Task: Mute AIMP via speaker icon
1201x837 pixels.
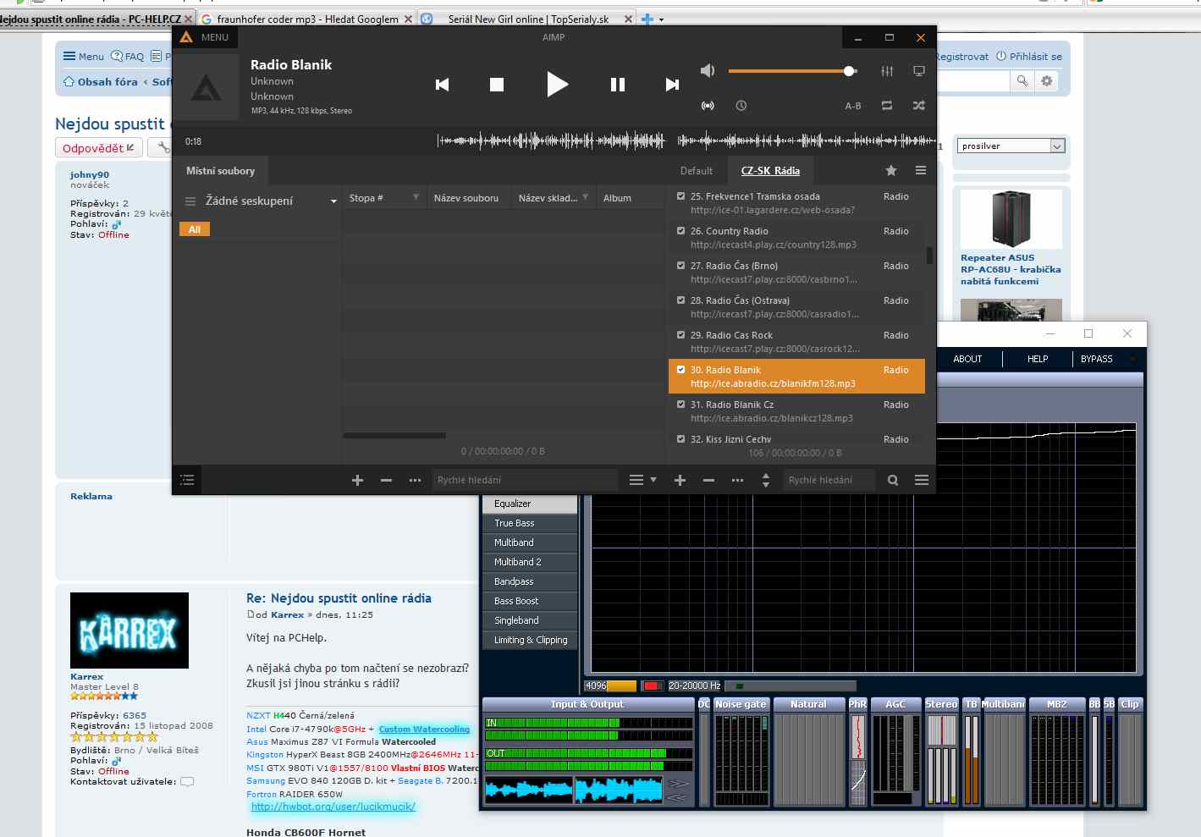Action: [708, 71]
